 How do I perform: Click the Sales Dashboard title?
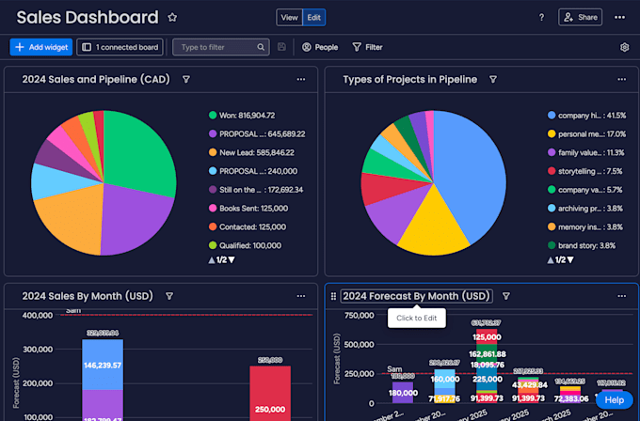click(88, 18)
